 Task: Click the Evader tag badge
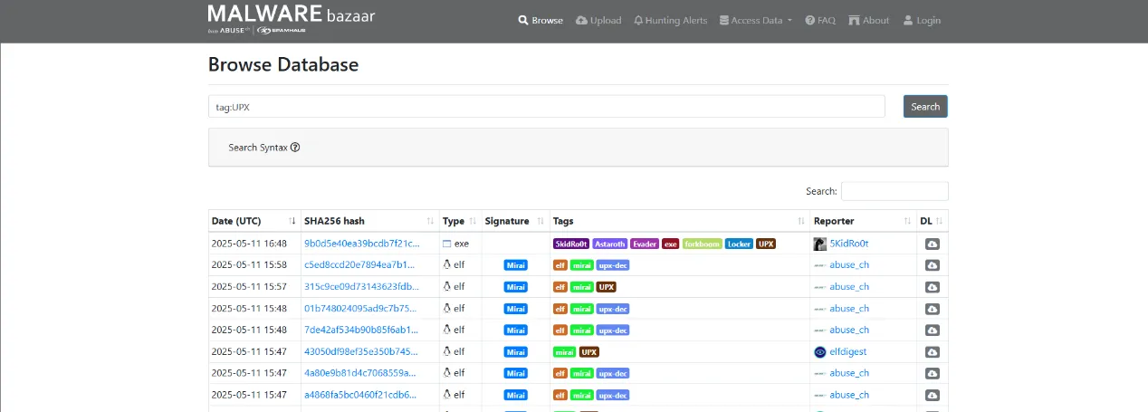[x=645, y=244]
